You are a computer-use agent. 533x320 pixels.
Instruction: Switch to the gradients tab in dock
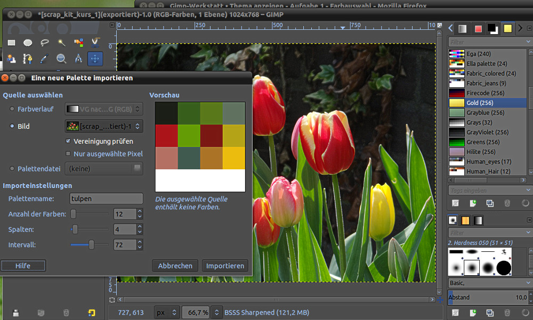coord(478,220)
